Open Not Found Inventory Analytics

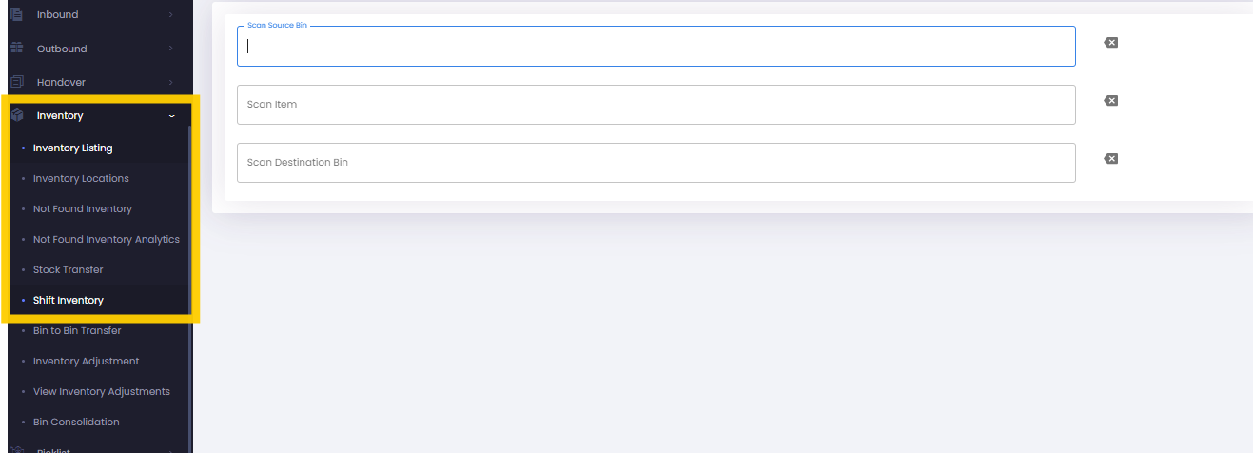107,239
